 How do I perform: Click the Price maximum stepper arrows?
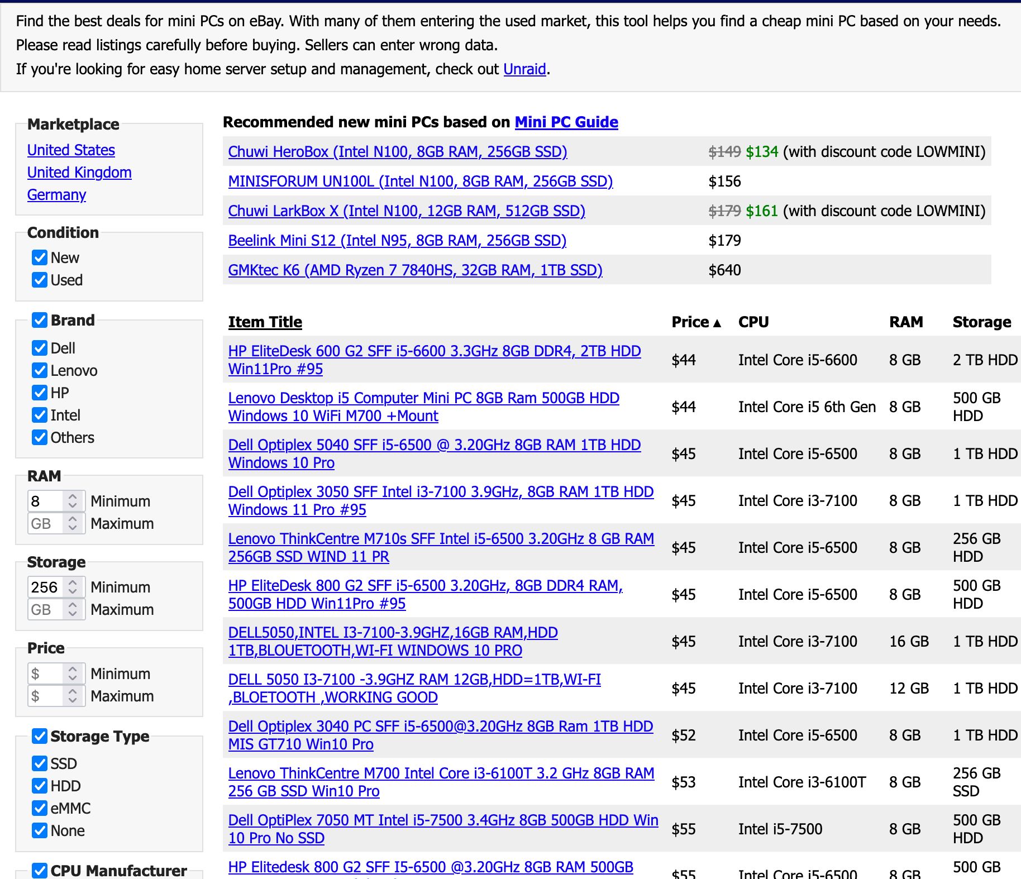coord(73,696)
